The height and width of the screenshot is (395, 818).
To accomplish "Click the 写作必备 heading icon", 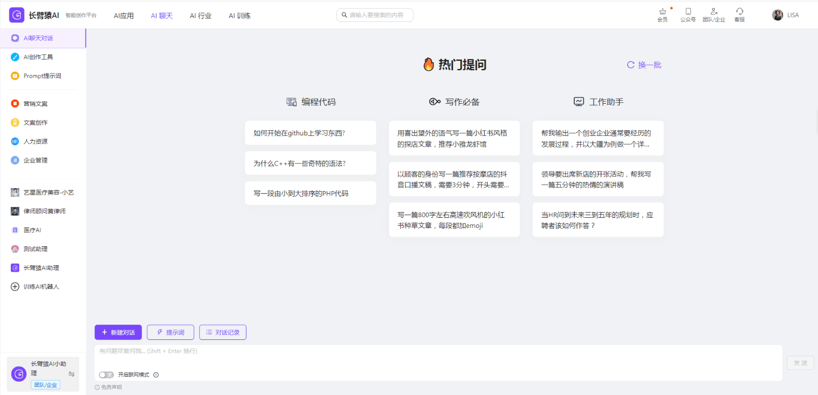I will [x=435, y=102].
